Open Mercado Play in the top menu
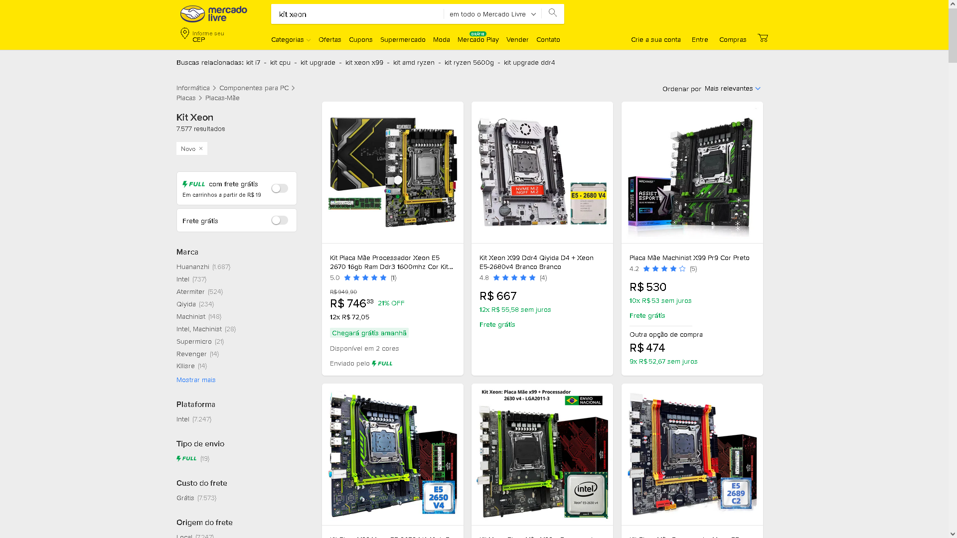The image size is (957, 538). (478, 40)
